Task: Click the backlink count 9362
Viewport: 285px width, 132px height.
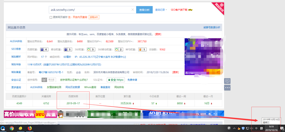Action: click(x=162, y=49)
